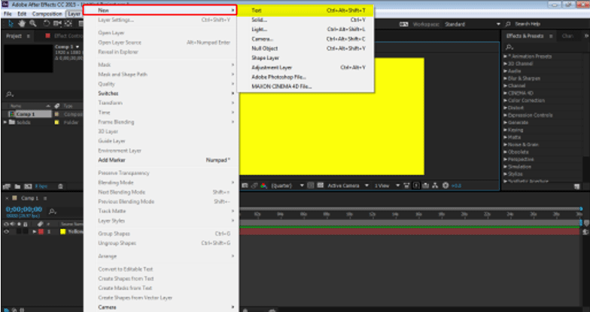Select the Zoom magnifier tool
590x312 pixels.
pos(33,24)
